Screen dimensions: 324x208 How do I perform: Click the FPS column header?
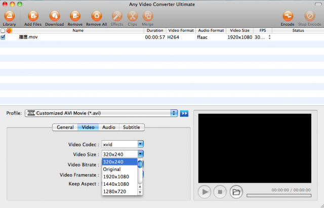[263, 30]
